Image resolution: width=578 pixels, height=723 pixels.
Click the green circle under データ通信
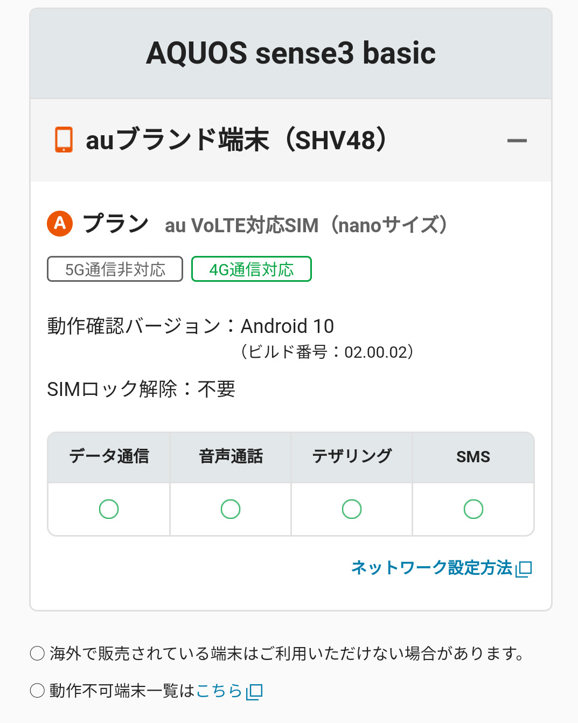tap(109, 509)
